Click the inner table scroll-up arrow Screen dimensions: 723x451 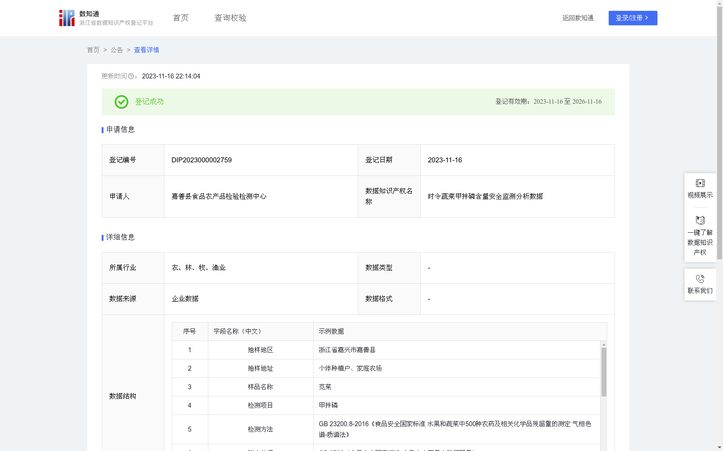[x=604, y=345]
